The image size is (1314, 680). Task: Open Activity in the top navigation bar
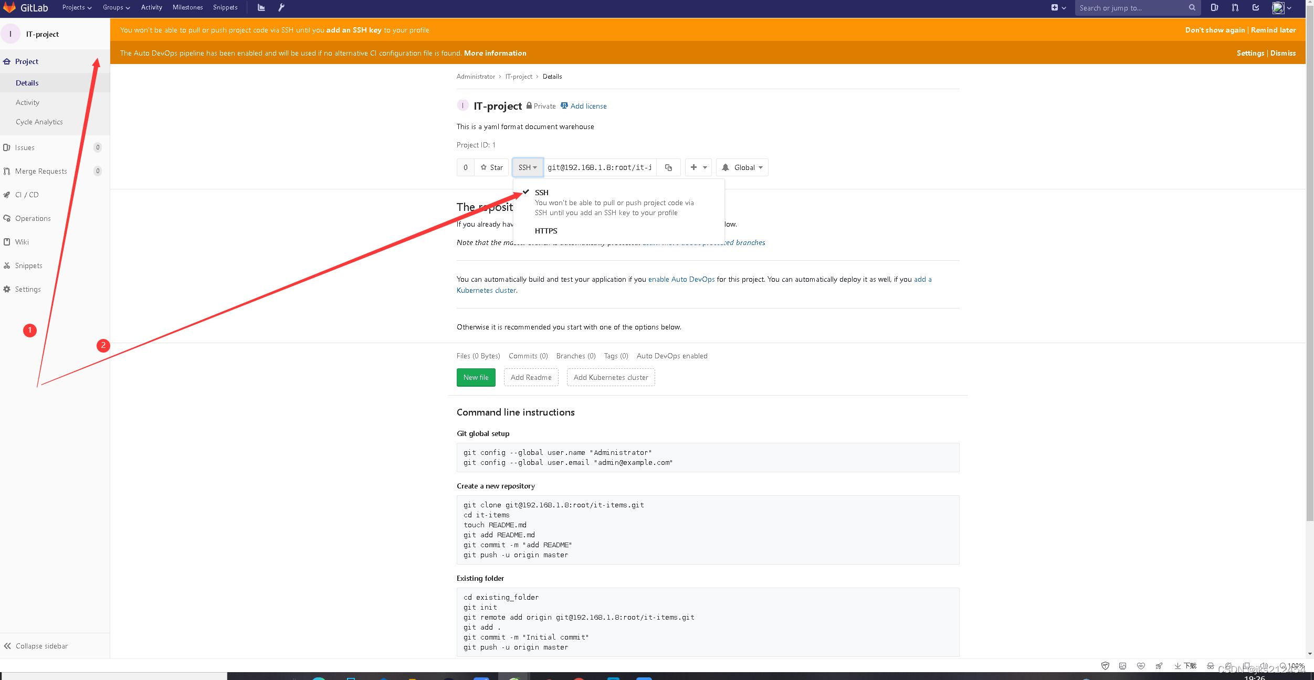pos(151,7)
